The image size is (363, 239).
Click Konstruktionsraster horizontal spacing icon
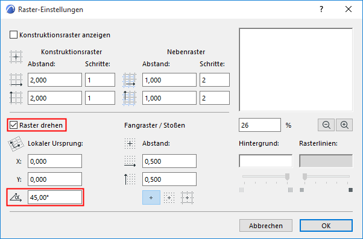coord(16,80)
